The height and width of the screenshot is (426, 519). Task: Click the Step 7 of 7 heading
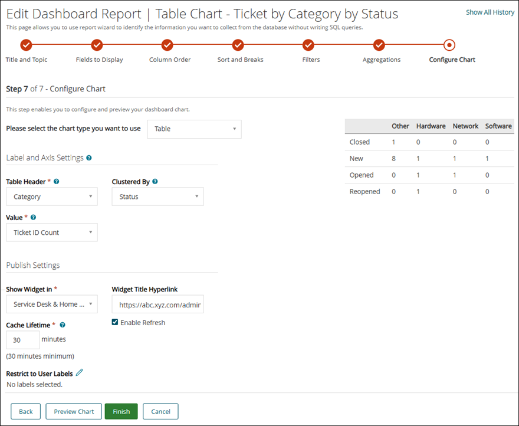coord(55,89)
